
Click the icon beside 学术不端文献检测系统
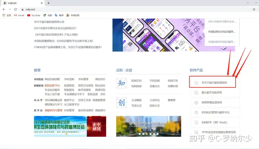(x=196, y=83)
